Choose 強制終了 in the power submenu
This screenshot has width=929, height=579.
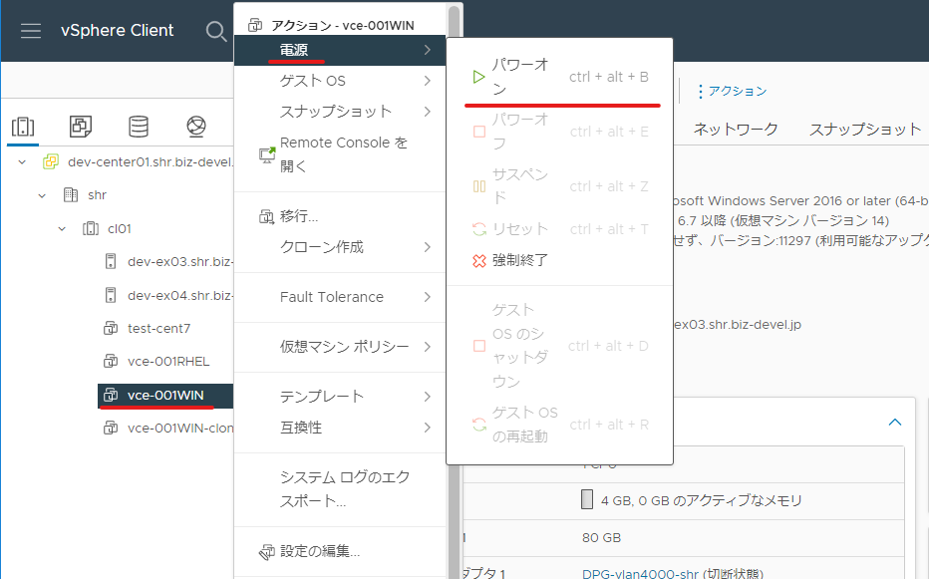click(559, 260)
